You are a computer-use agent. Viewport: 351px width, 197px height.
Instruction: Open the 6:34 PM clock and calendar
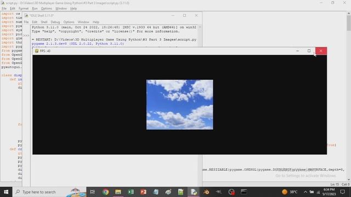(329, 192)
